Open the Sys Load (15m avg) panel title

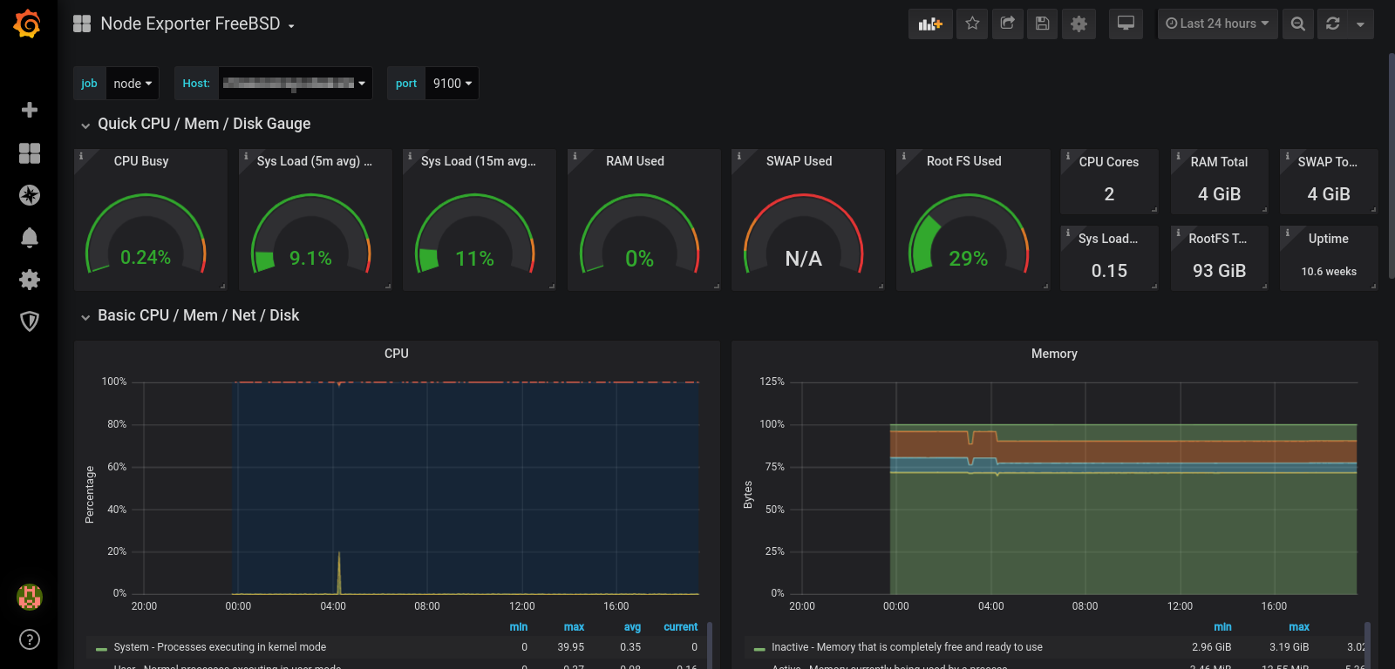pyautogui.click(x=478, y=161)
